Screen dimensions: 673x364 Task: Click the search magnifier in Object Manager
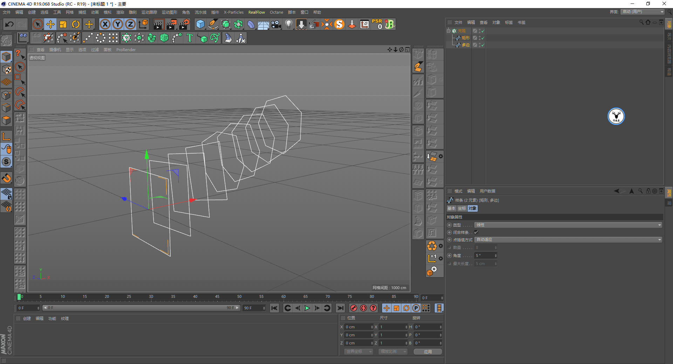click(x=641, y=22)
